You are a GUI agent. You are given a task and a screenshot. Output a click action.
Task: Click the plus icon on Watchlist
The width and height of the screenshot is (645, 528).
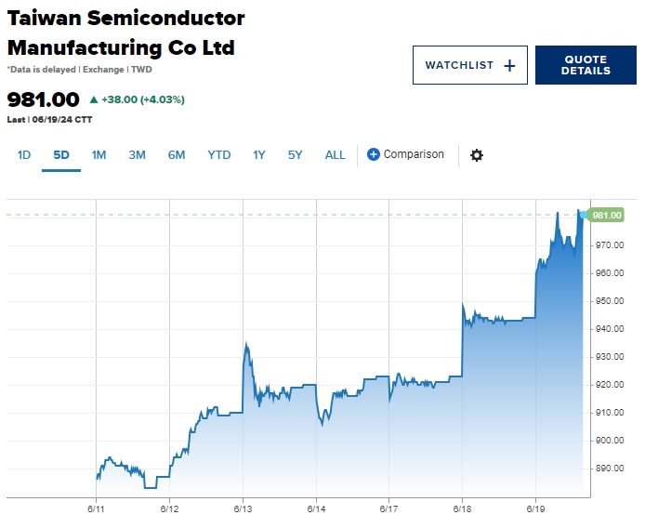pos(508,65)
